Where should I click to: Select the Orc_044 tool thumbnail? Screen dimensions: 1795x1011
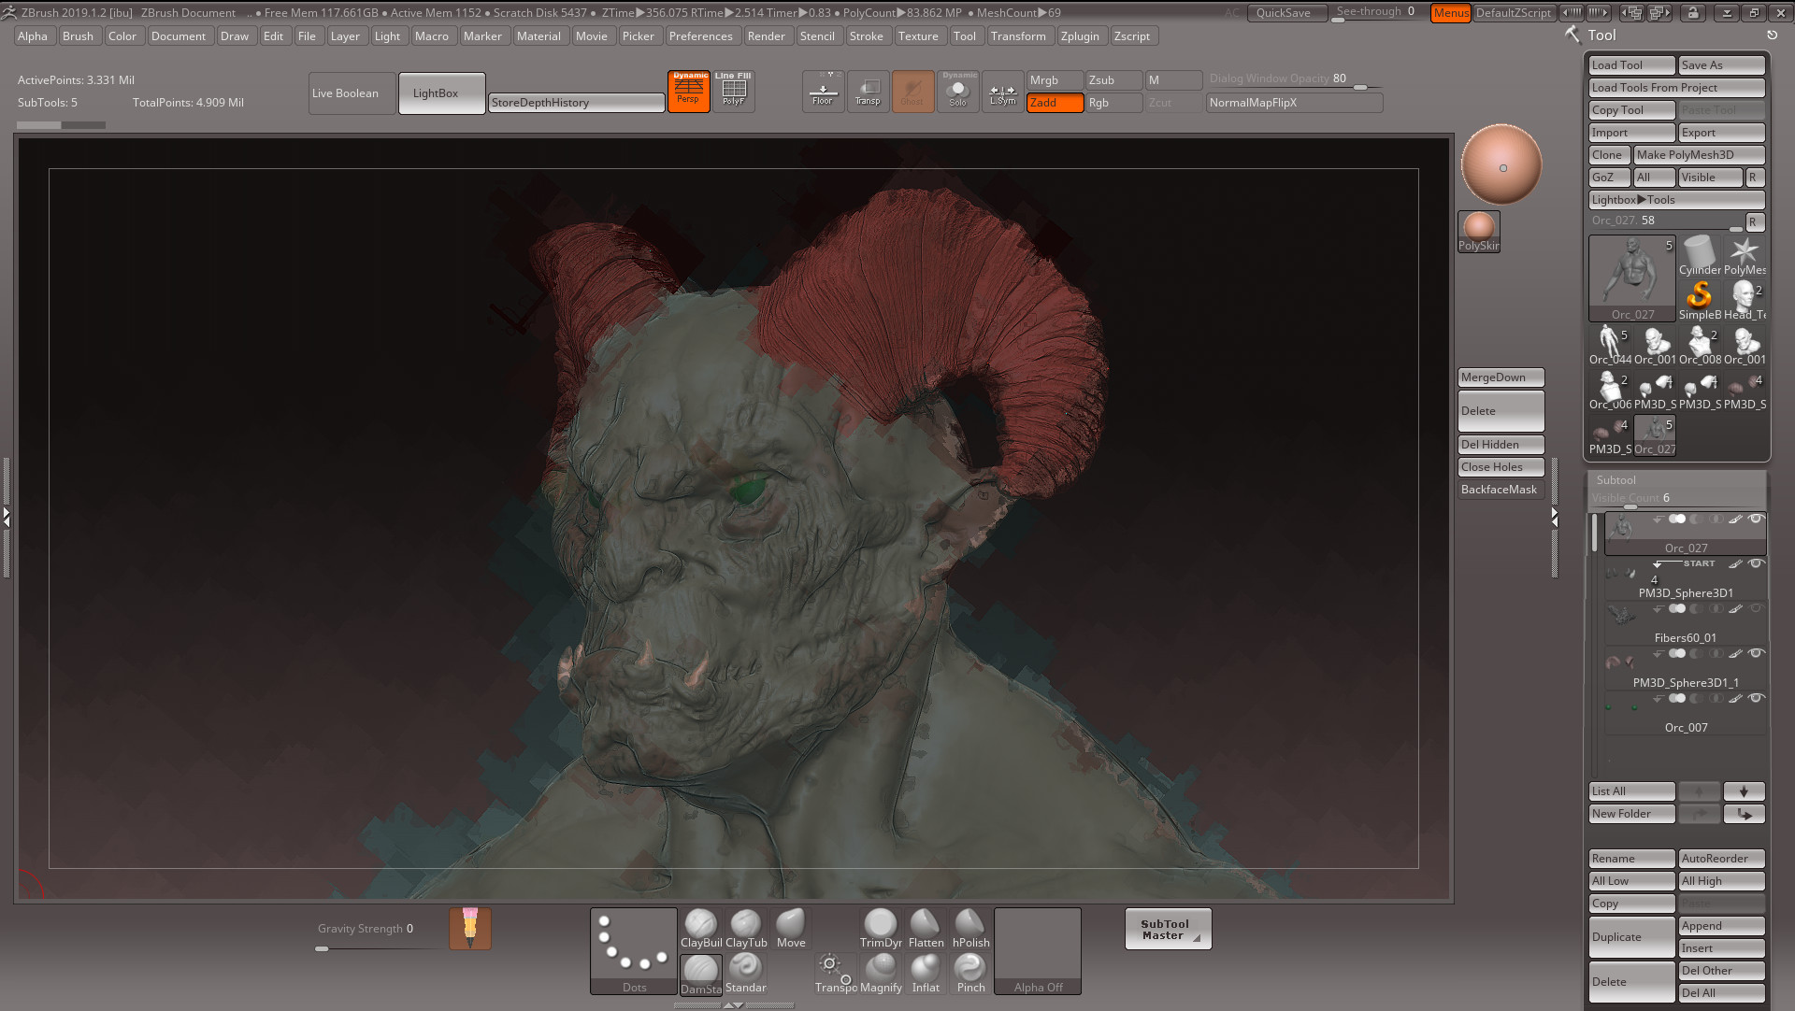pyautogui.click(x=1610, y=343)
